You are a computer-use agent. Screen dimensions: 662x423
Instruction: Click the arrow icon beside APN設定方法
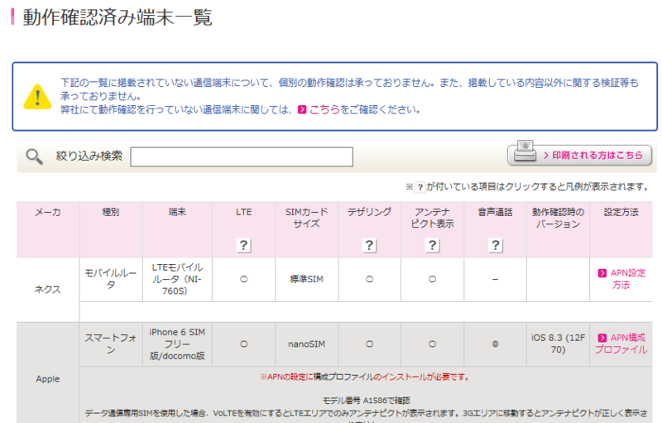[x=602, y=273]
